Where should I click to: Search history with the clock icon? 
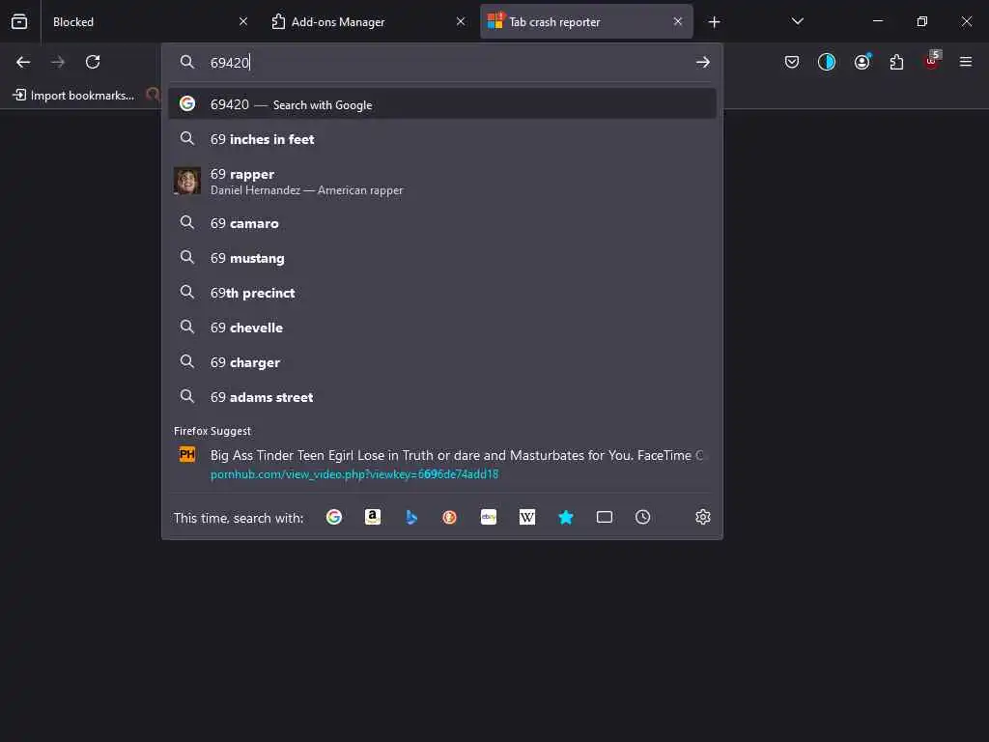point(642,518)
